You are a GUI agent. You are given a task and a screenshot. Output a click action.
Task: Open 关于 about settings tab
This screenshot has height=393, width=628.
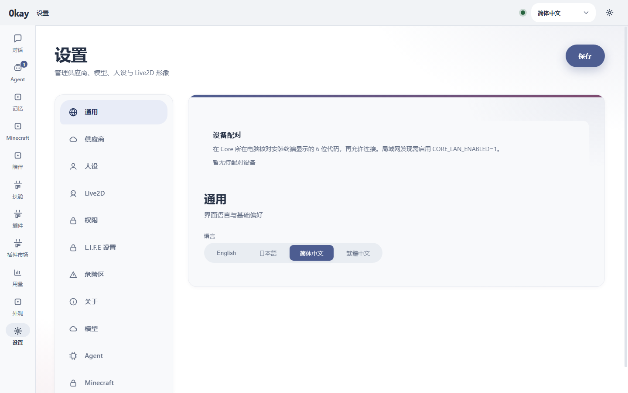[114, 302]
